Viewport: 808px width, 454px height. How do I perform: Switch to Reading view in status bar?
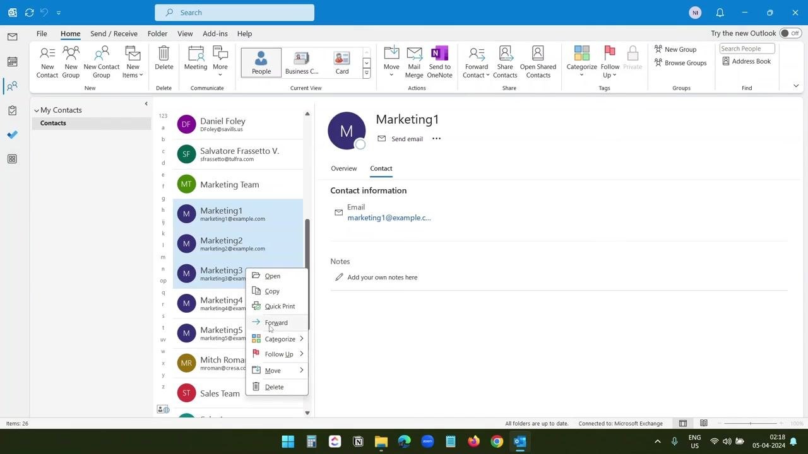pyautogui.click(x=703, y=423)
